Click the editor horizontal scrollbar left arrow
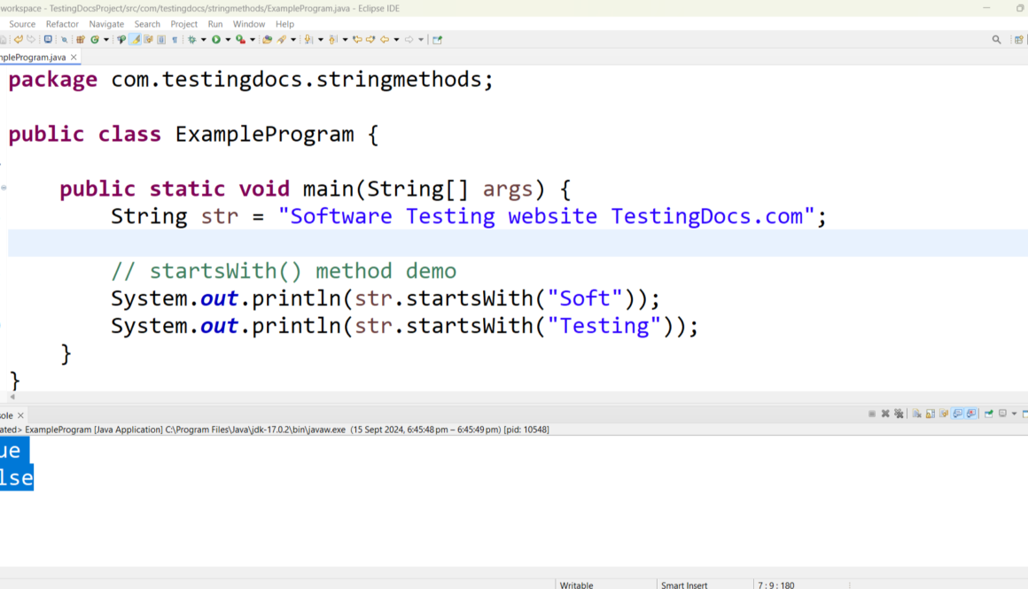This screenshot has height=589, width=1028. coord(12,397)
